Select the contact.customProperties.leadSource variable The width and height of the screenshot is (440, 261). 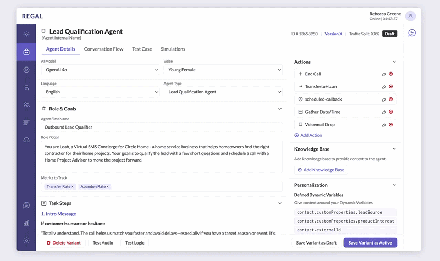345,212
